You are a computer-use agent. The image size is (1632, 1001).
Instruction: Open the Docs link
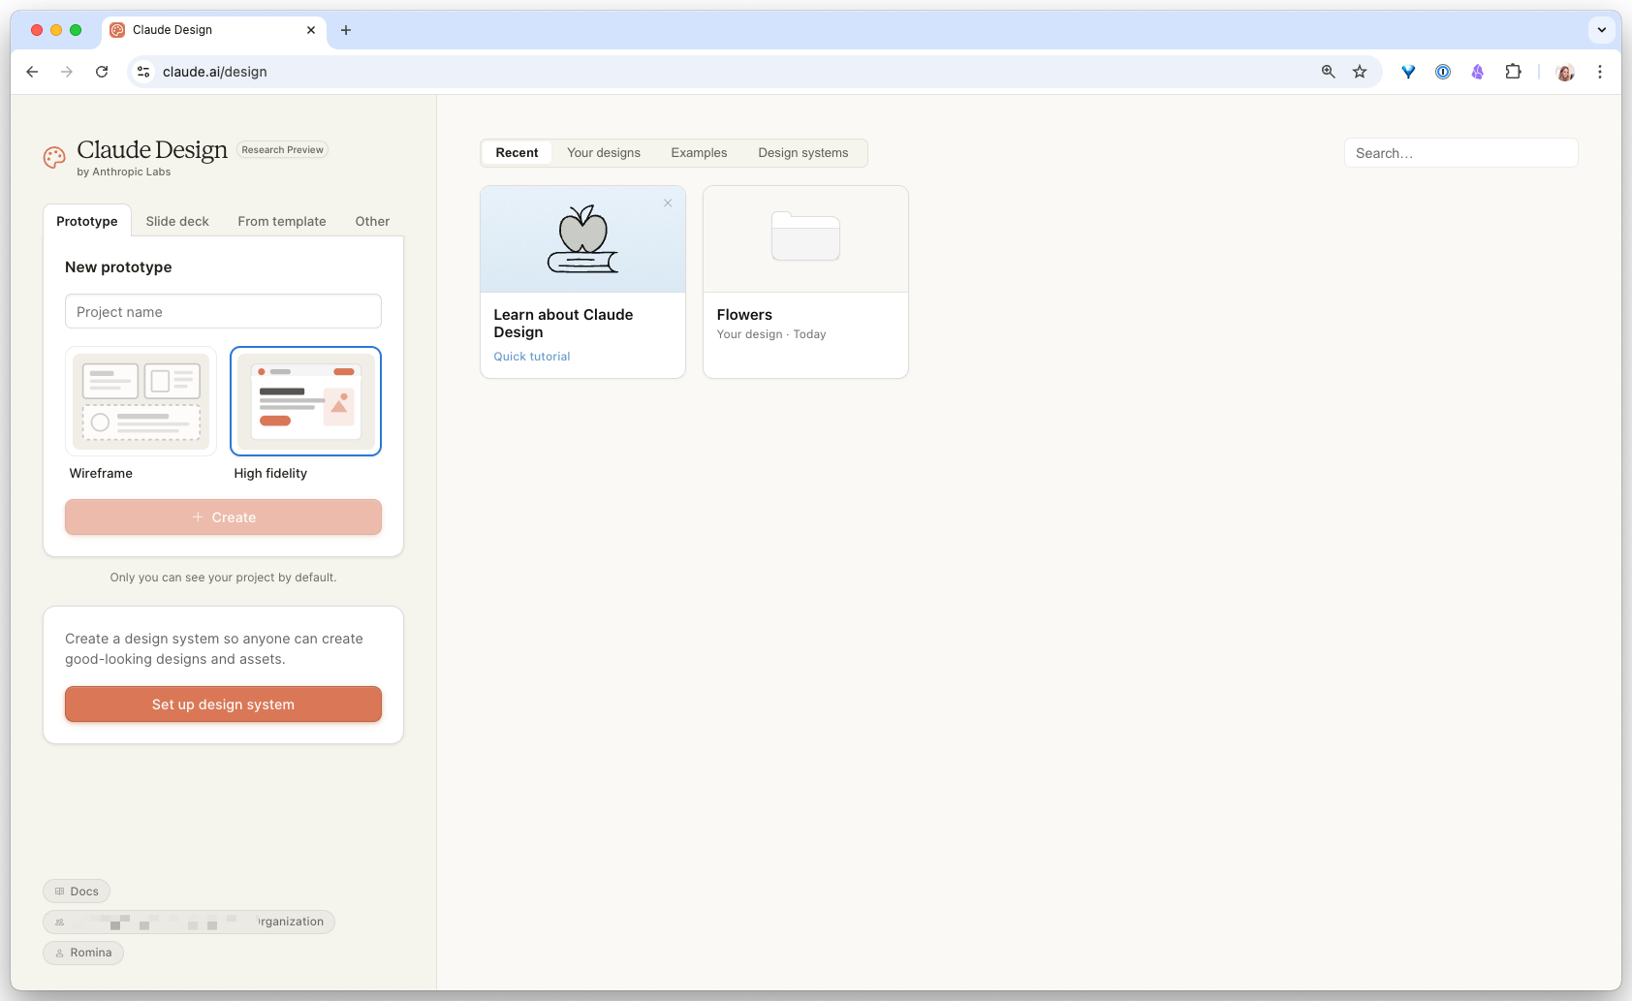77,892
